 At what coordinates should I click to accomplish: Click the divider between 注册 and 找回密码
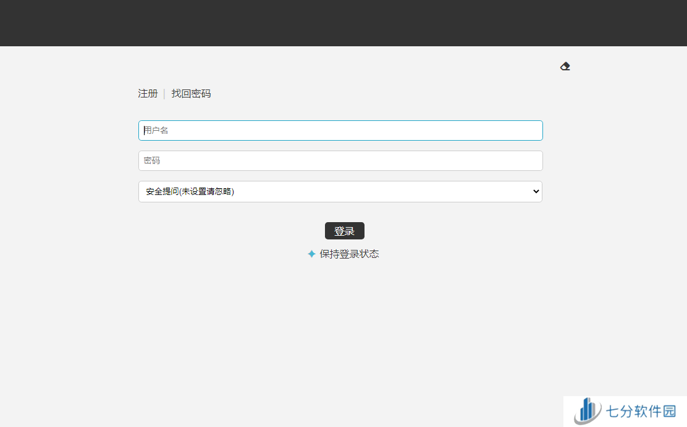pos(164,94)
